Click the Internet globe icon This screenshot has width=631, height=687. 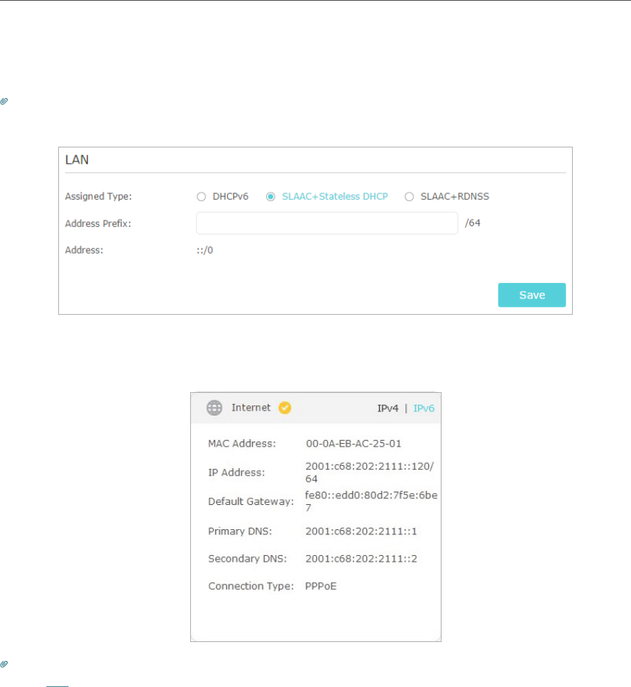click(x=215, y=408)
